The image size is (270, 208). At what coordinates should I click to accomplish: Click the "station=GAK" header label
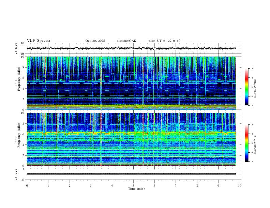click(x=126, y=41)
